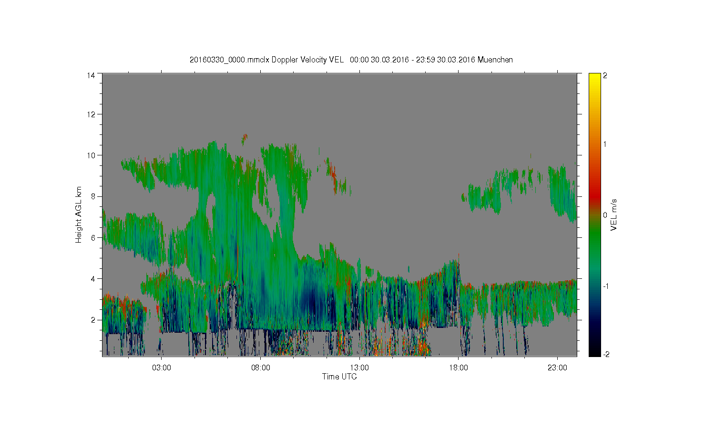Click the 13:00 time tick label

click(x=359, y=368)
